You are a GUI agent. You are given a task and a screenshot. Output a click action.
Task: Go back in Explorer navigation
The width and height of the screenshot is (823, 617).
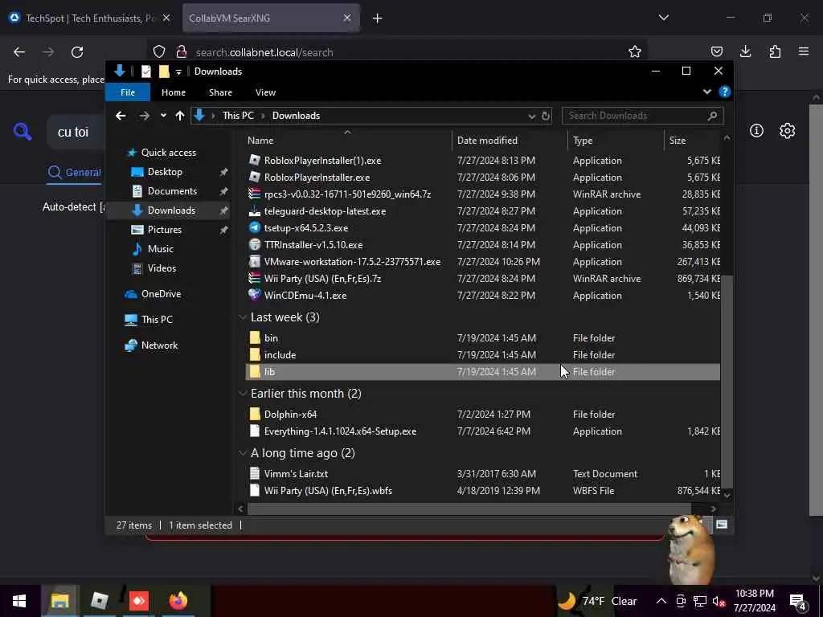coord(121,116)
